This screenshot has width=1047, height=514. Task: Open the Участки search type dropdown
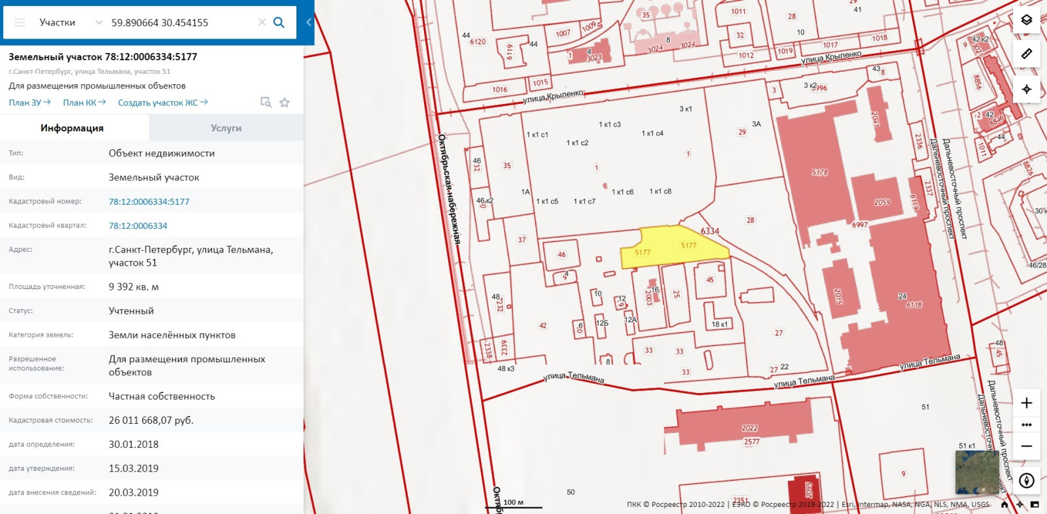(x=70, y=22)
